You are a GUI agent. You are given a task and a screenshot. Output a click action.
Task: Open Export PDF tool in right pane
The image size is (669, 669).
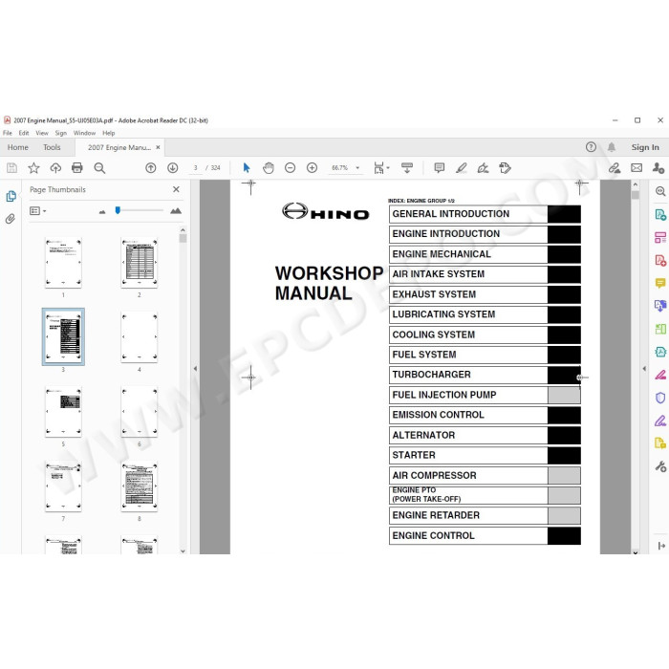coord(660,214)
